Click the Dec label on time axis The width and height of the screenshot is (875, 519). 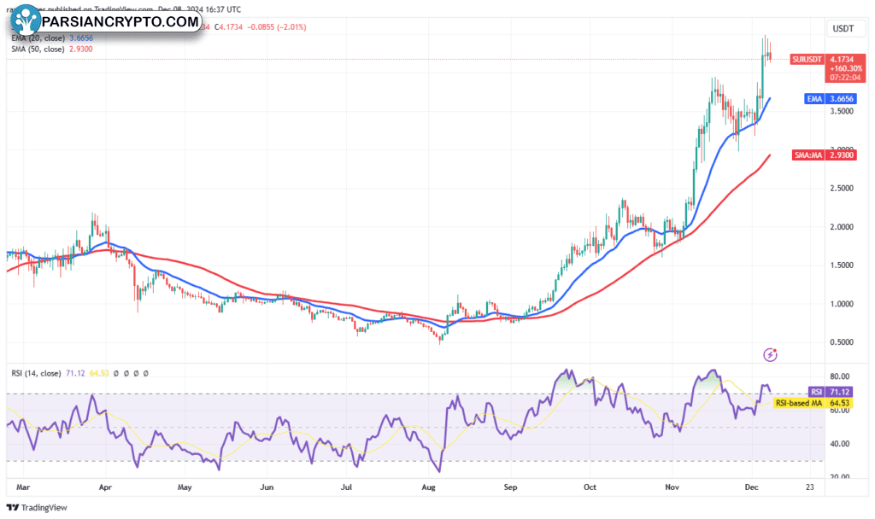752,487
